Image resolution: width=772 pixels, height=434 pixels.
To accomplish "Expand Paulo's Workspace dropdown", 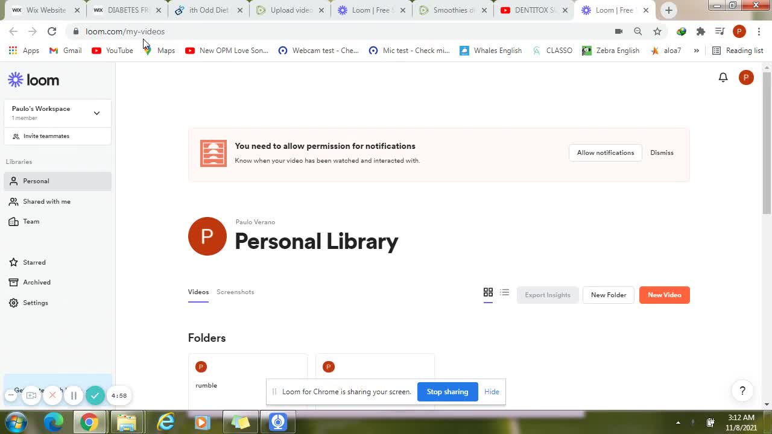I will (x=57, y=113).
